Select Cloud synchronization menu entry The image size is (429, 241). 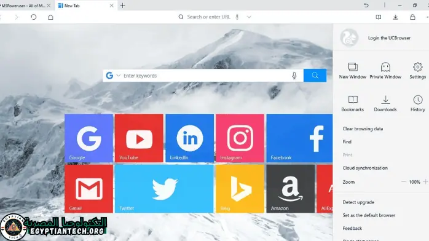[x=365, y=168]
